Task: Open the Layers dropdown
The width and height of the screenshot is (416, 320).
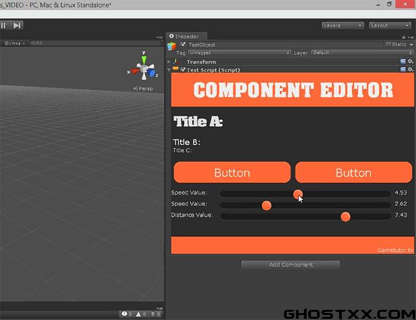Action: point(342,25)
